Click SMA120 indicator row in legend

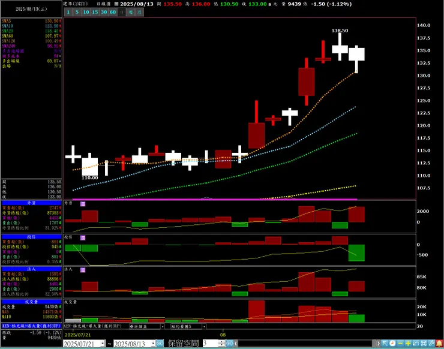pyautogui.click(x=31, y=41)
